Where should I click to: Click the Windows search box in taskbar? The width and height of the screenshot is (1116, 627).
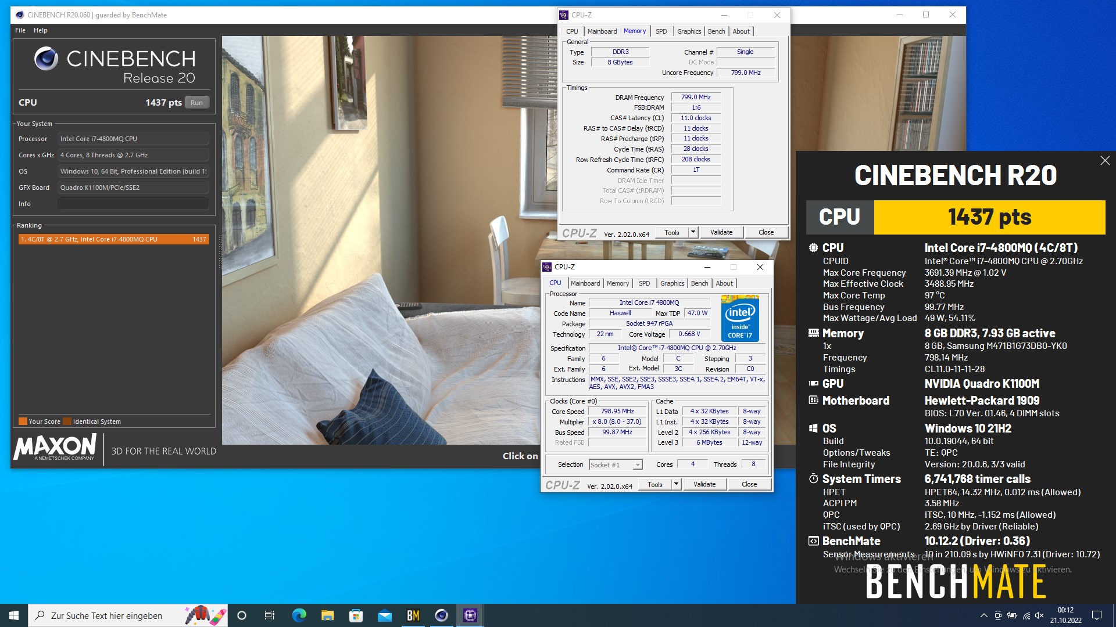point(128,615)
